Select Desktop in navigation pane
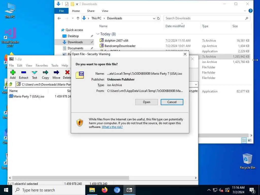Screen dimensions: 260x195 (73, 36)
